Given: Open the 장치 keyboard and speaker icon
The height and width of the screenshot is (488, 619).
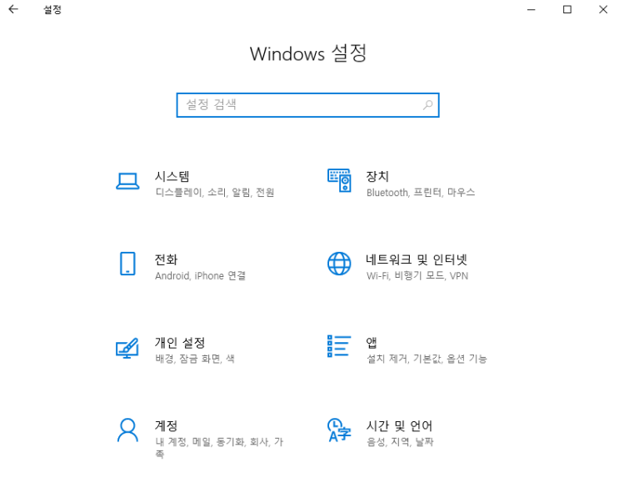Looking at the screenshot, I should click(339, 180).
